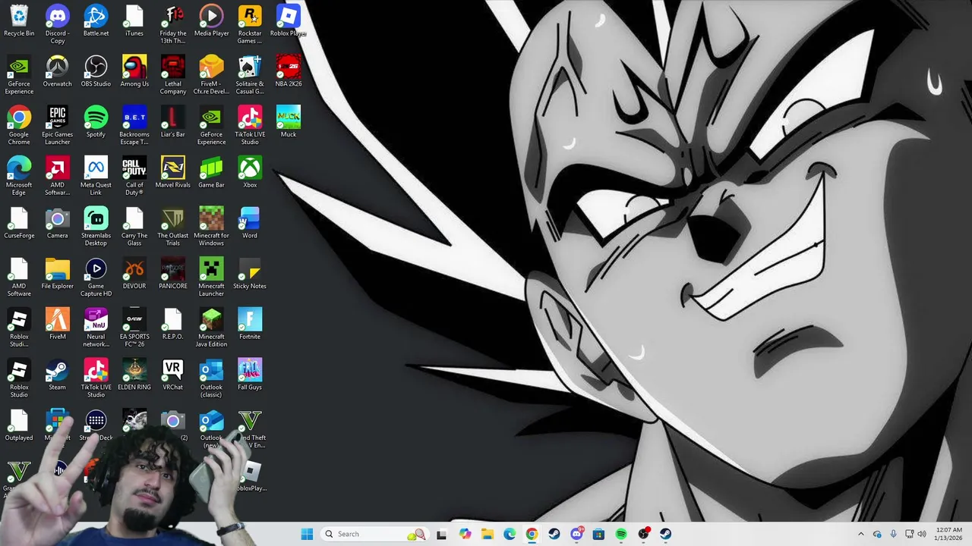Select Backrooms Escape Together icon
The width and height of the screenshot is (972, 546).
click(x=134, y=125)
